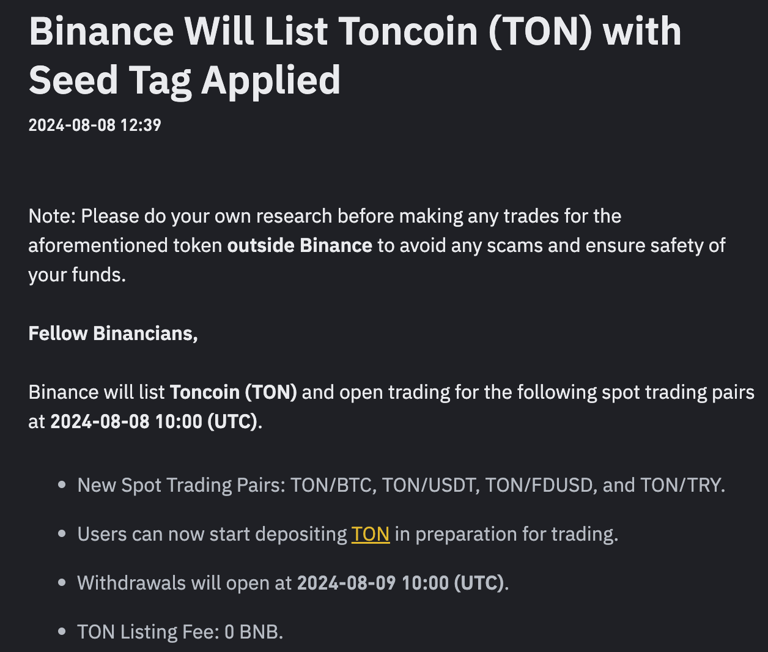
Task: Click bold 'Toncoin (TON)' in body paragraph
Action: click(234, 392)
